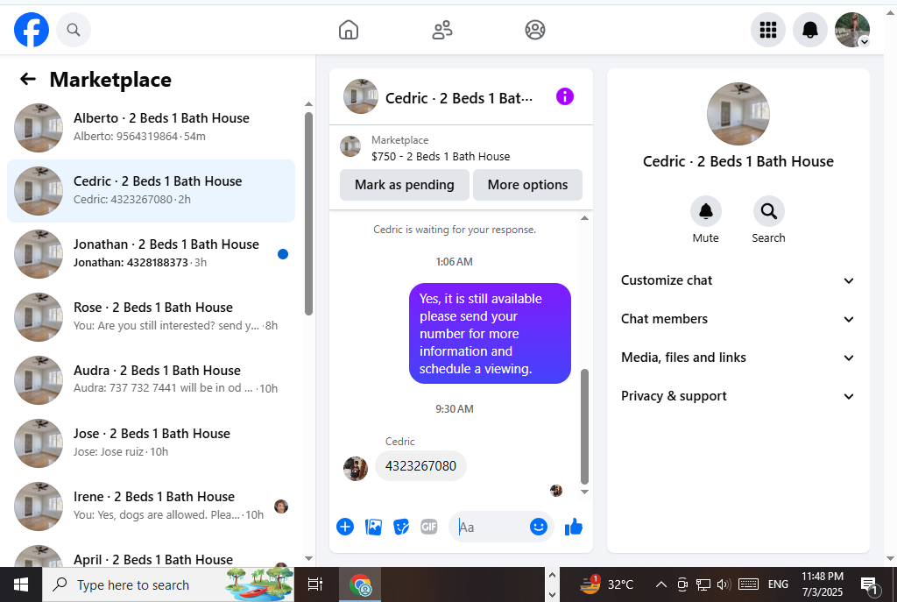Click ENG language indicator

click(778, 584)
